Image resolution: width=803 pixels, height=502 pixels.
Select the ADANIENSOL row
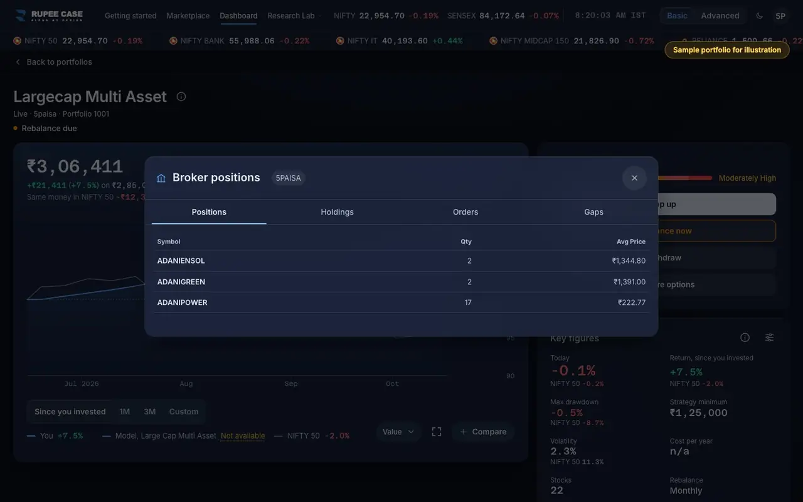click(401, 260)
